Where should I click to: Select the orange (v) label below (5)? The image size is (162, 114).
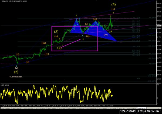[113, 9]
